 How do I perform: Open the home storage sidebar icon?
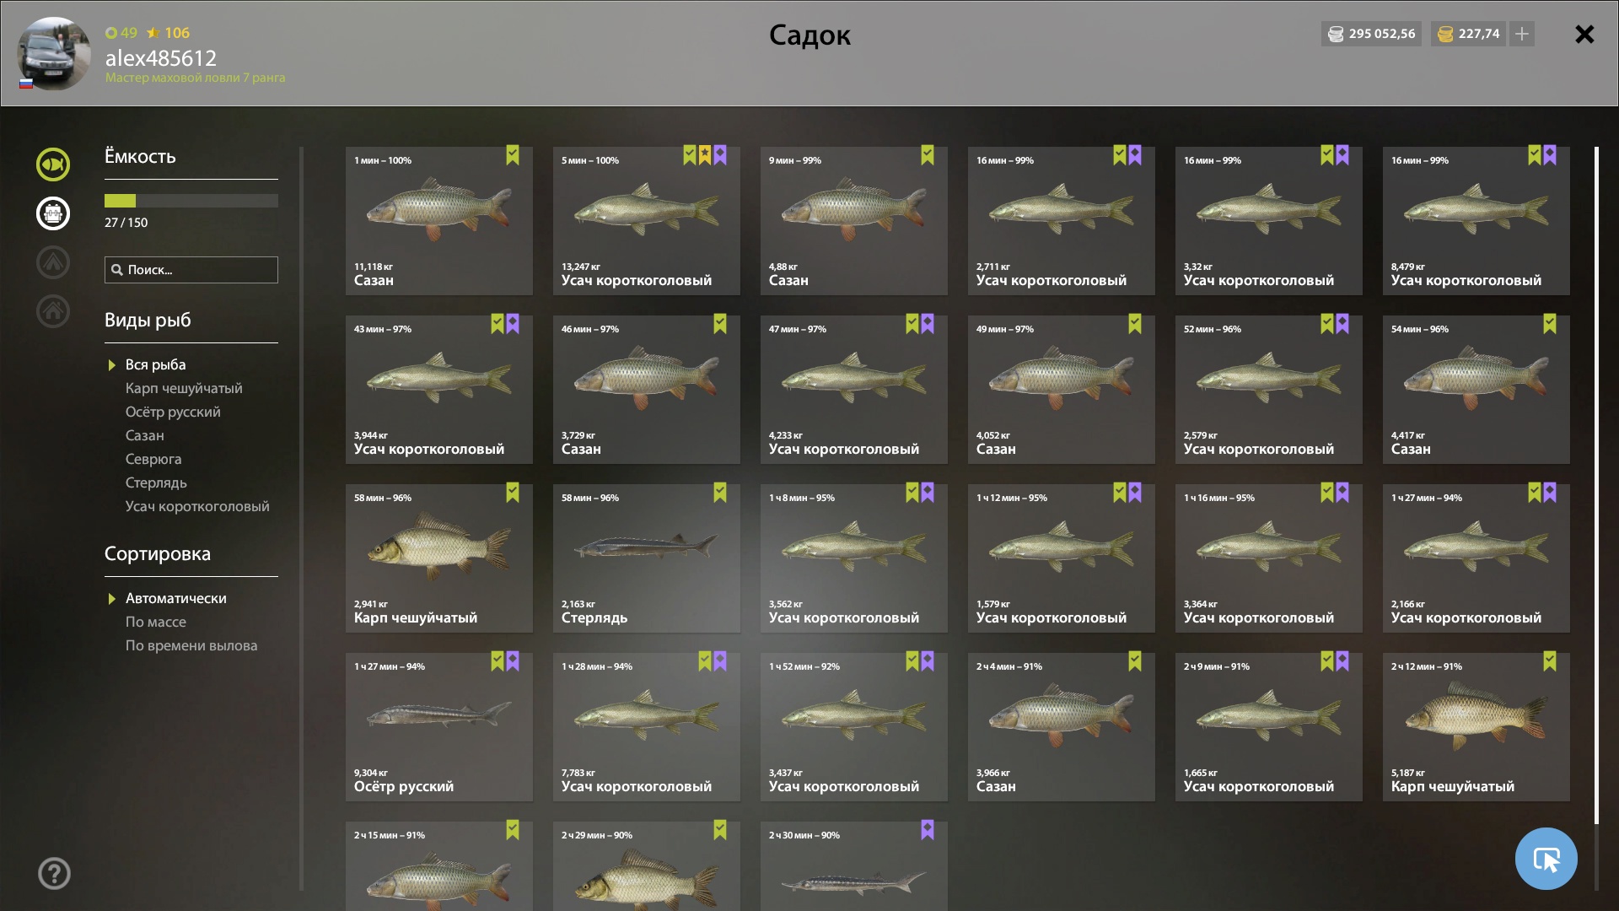pyautogui.click(x=53, y=311)
